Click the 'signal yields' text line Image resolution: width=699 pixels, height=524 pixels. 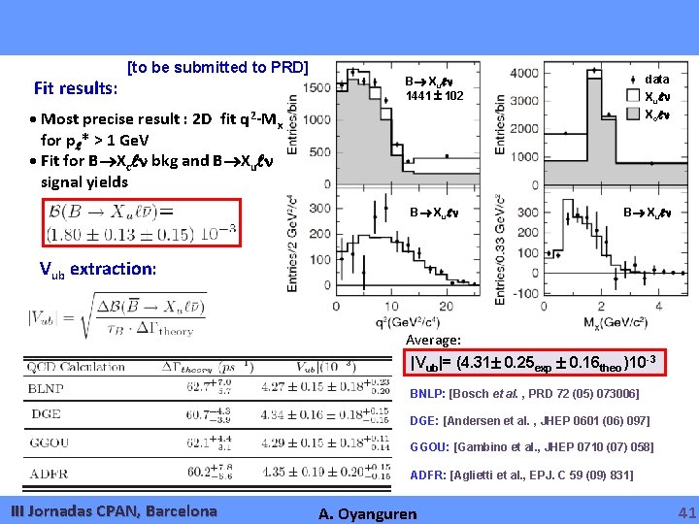[x=84, y=181]
